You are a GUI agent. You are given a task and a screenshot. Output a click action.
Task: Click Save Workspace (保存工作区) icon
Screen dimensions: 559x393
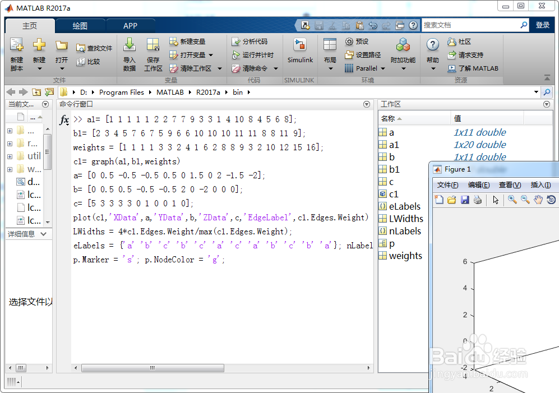[x=153, y=45]
